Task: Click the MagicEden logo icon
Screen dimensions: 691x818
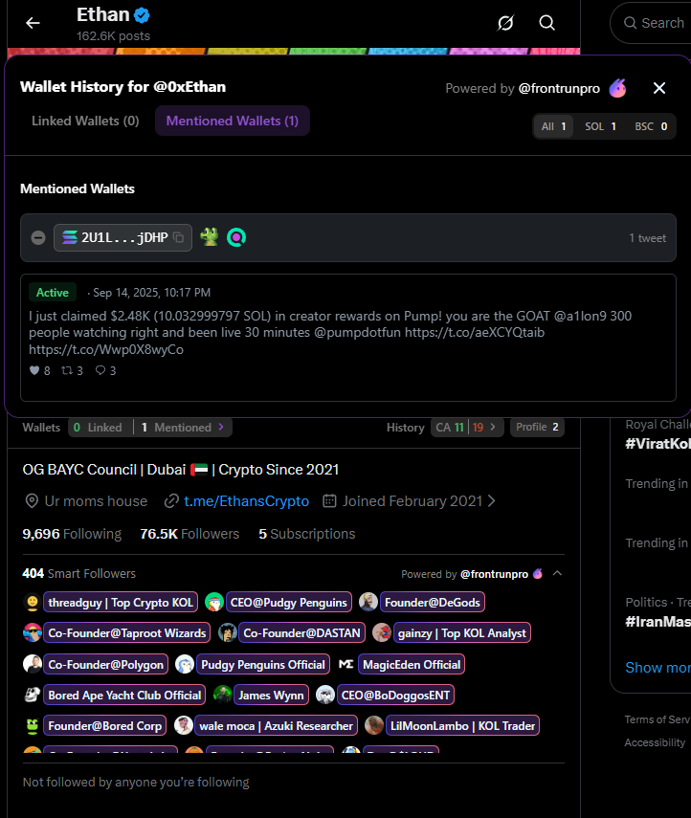Action: (x=346, y=664)
